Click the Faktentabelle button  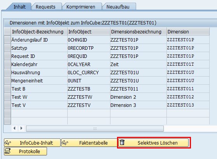tap(89, 143)
